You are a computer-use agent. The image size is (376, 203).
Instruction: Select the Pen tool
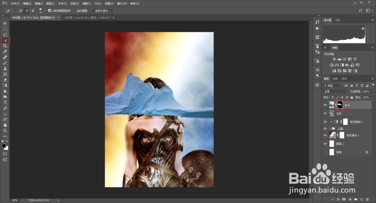5,108
